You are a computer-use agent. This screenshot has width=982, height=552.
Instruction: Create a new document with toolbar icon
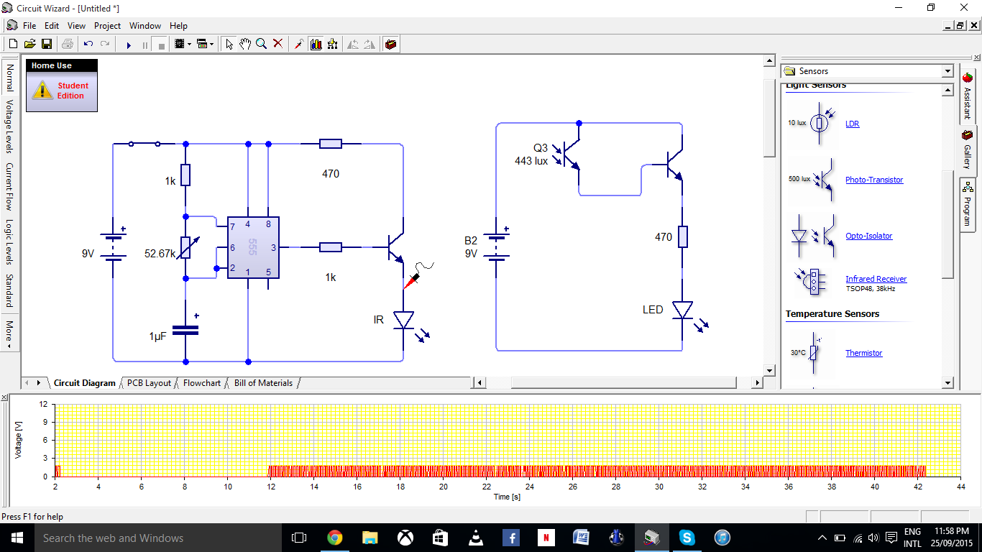13,44
